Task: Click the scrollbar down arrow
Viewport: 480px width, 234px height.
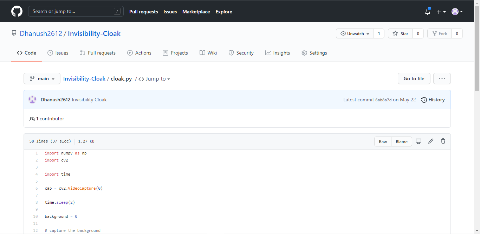Action: coord(477,231)
